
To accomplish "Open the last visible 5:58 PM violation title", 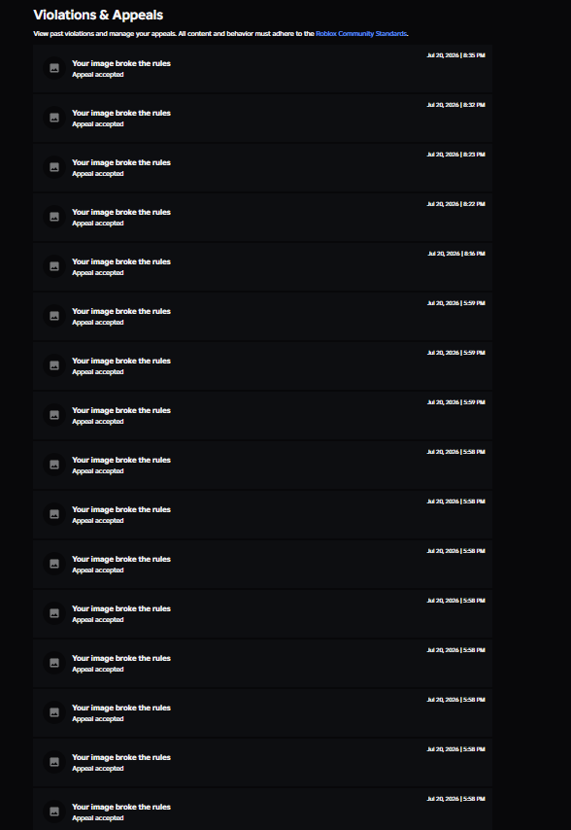I will [x=121, y=807].
